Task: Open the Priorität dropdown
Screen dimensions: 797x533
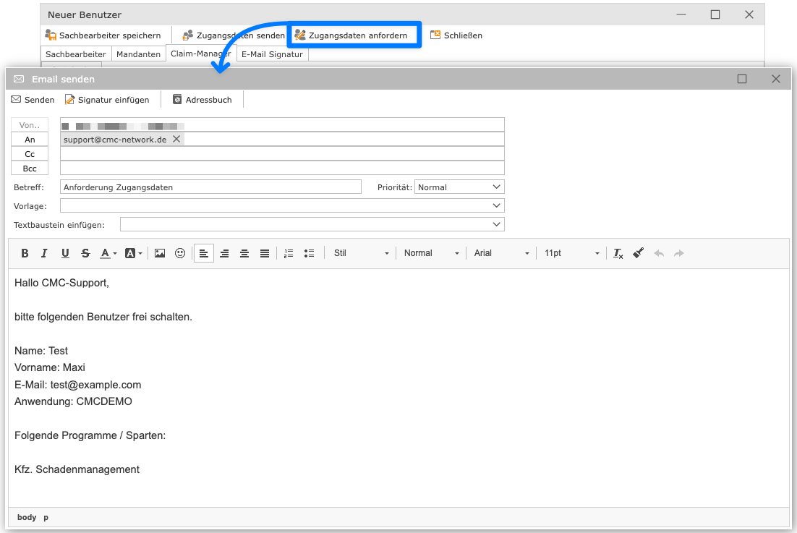Action: point(459,187)
